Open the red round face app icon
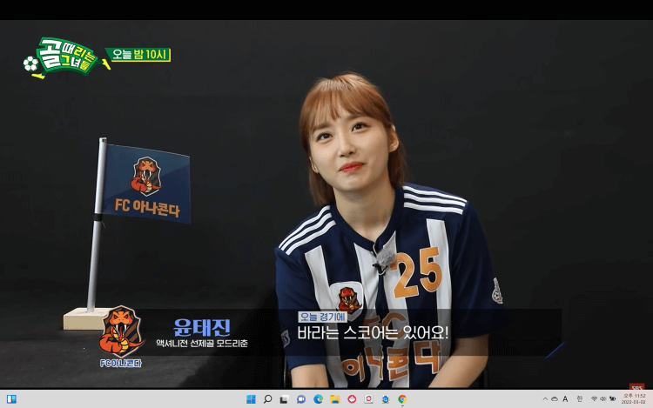 352,399
